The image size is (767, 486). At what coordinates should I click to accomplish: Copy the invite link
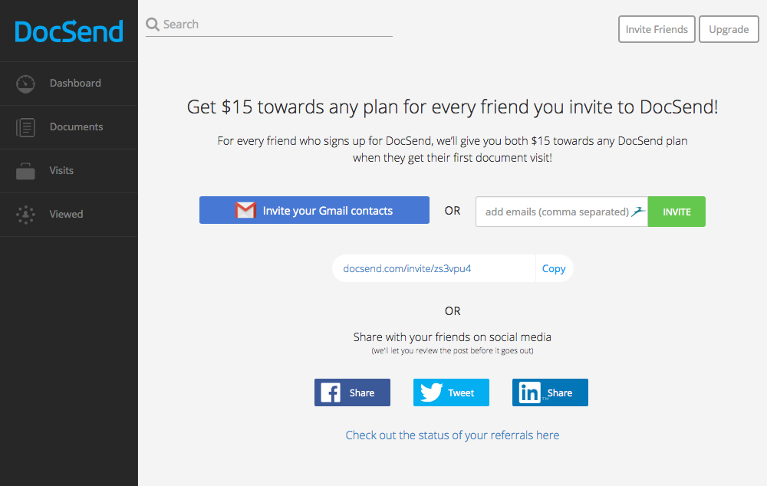pos(554,268)
